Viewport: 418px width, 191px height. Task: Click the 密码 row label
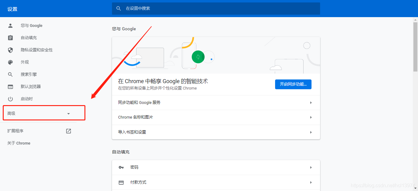click(134, 167)
